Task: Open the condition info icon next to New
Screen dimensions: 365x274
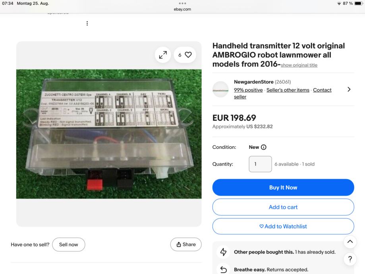Action: point(263,147)
